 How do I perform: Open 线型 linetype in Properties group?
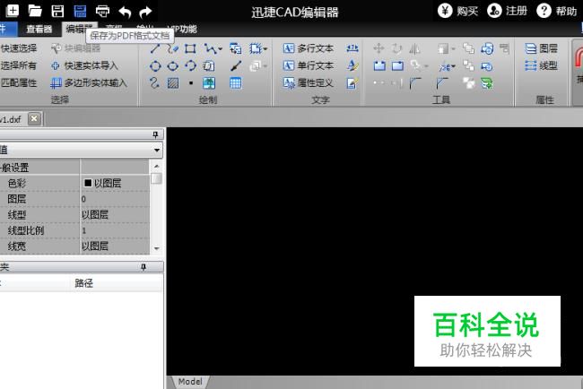tap(542, 66)
